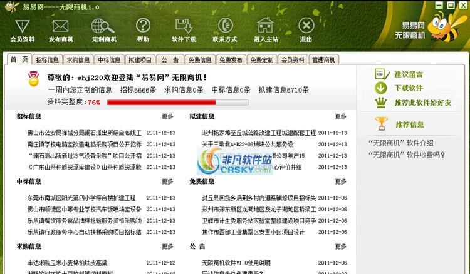Image resolution: width=470 pixels, height=274 pixels.
Task: Open the 拟建项目 tab
Action: click(140, 59)
